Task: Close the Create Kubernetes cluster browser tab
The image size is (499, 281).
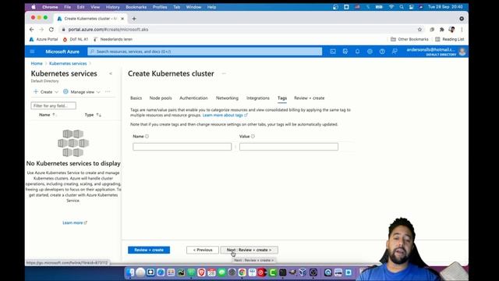Action: (x=122, y=19)
